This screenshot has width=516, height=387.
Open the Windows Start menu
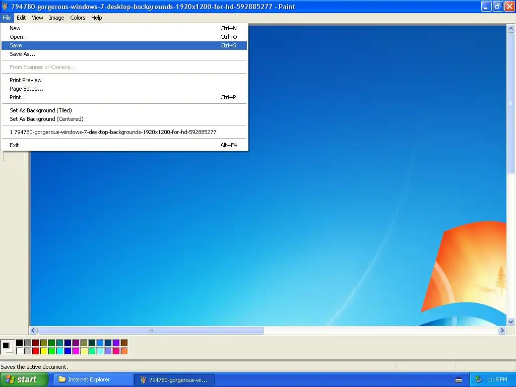coord(23,380)
